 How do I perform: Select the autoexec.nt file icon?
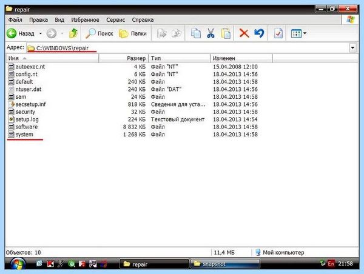coord(11,67)
